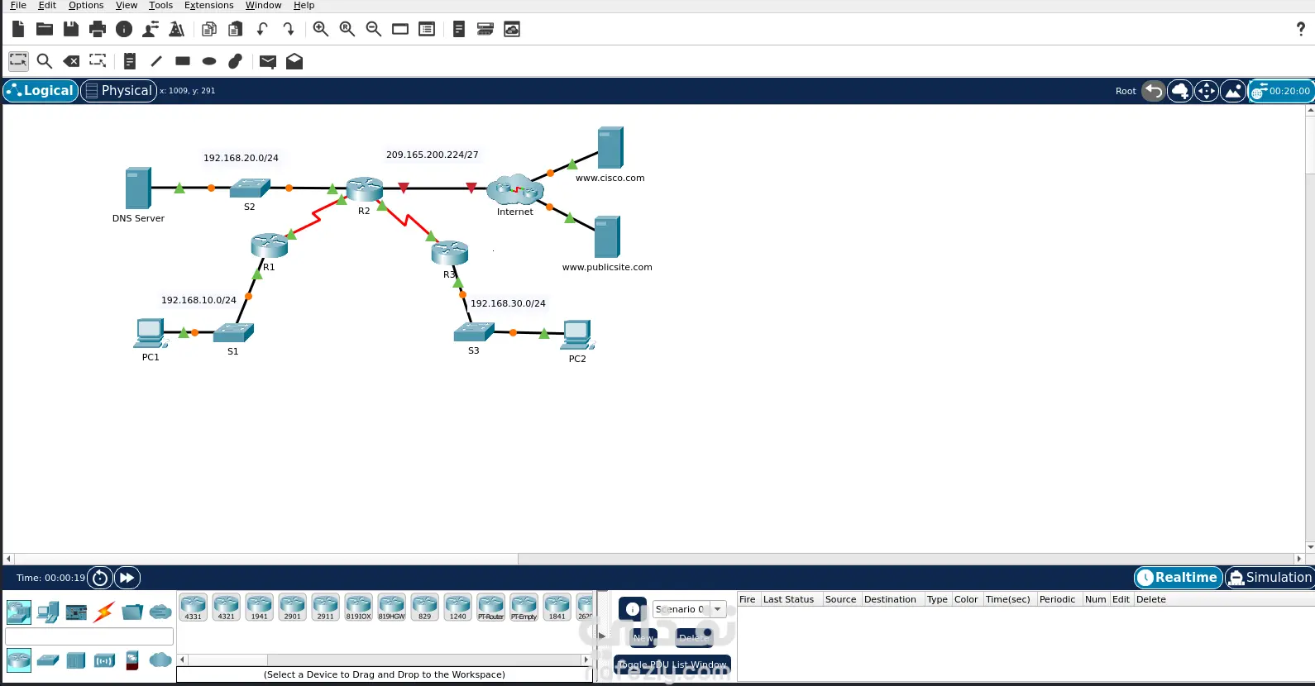Activate the Delete tool
The width and height of the screenshot is (1315, 686).
tap(71, 61)
